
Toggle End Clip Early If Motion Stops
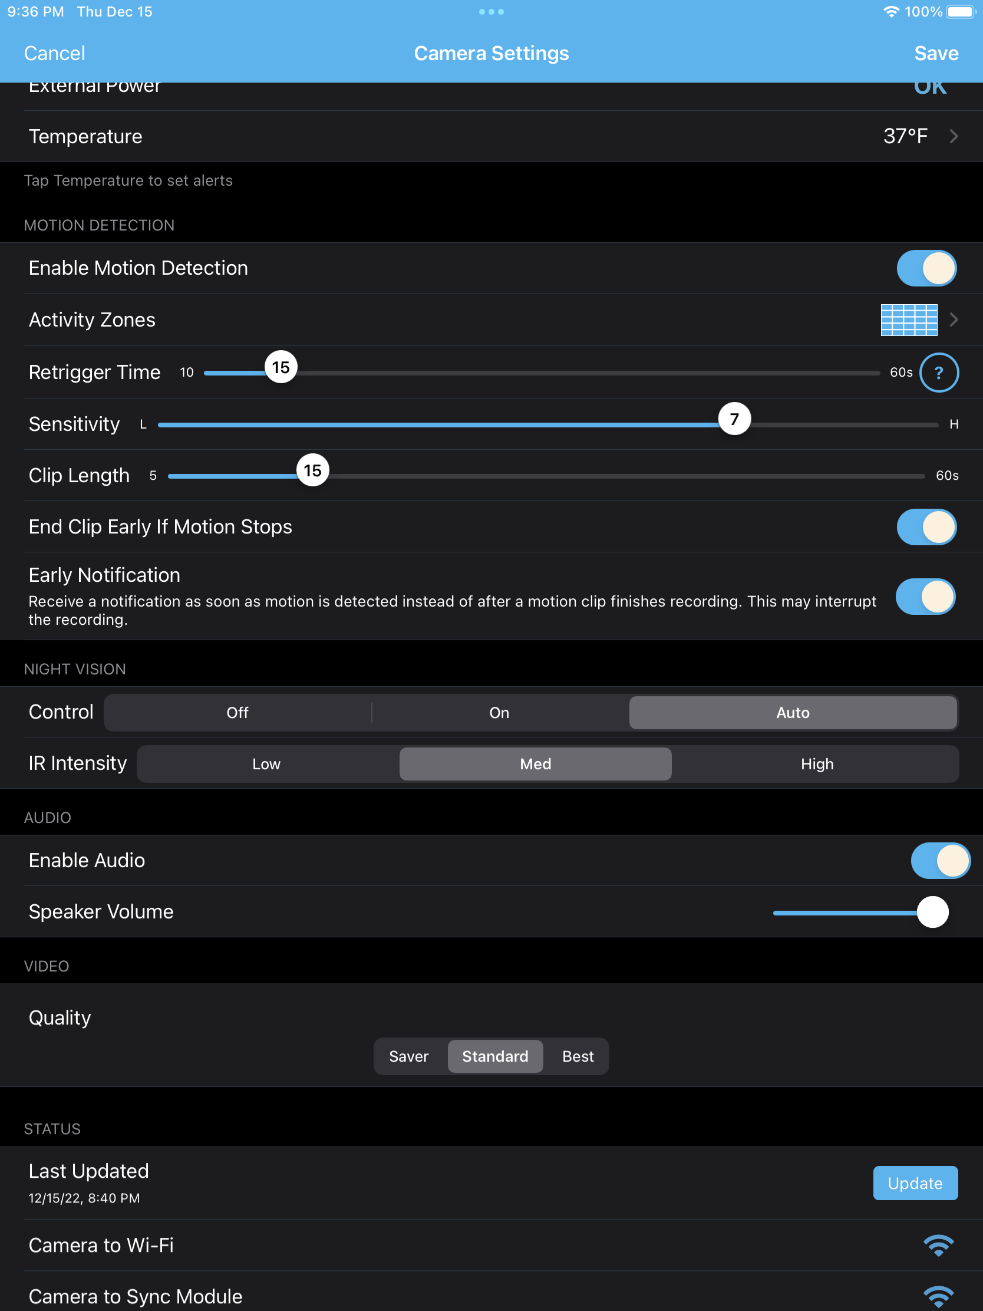(926, 527)
